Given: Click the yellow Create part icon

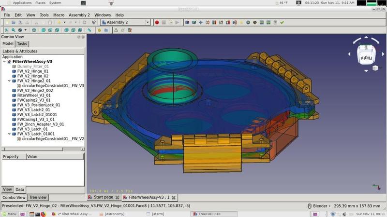Looking at the screenshot, I should pos(99,30).
